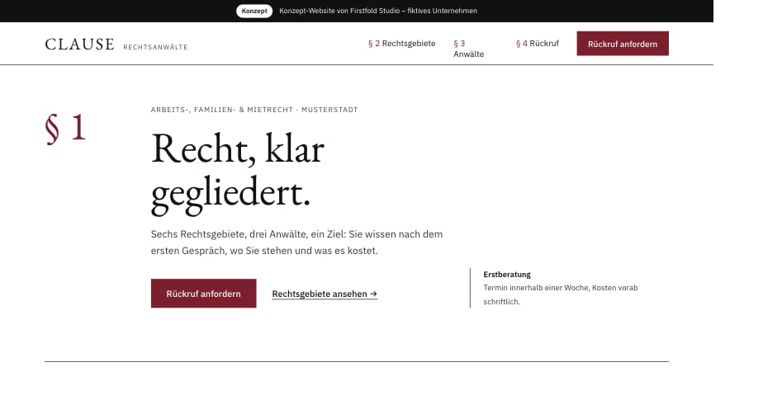Click the 'Erstberatung' heading

click(507, 274)
